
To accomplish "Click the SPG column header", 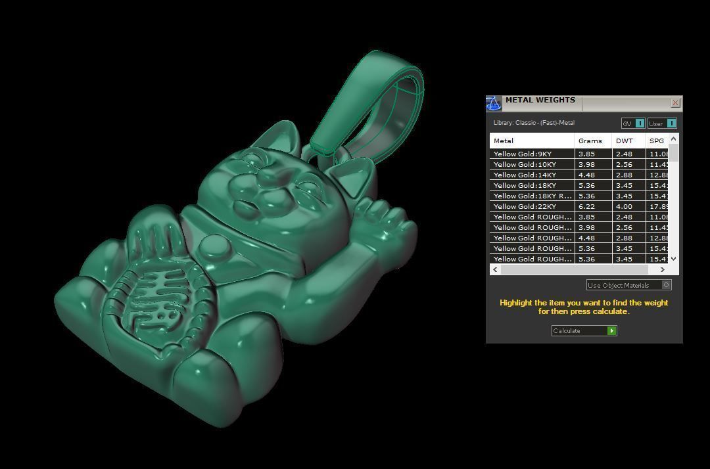I will pos(657,141).
